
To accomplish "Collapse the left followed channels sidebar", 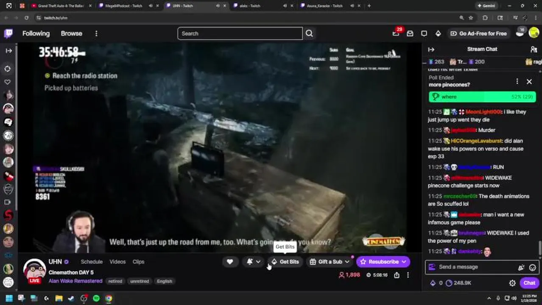I will [x=8, y=50].
